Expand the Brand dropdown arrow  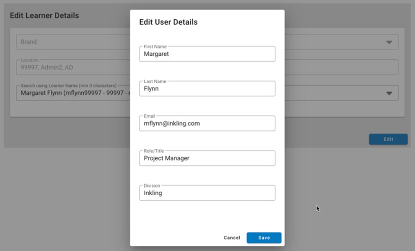pyautogui.click(x=389, y=42)
